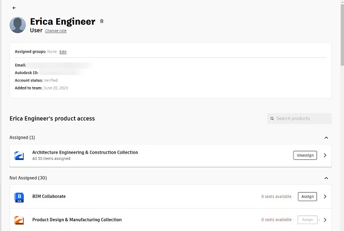The height and width of the screenshot is (231, 344).
Task: Select the Architecture Engineering & Construction Collection name
Action: (85, 152)
